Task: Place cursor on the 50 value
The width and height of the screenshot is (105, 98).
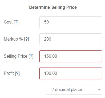Action: [x=46, y=22]
